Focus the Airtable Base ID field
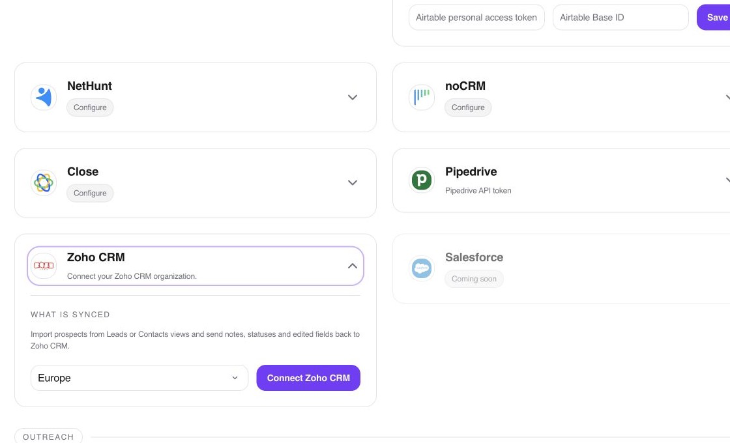The image size is (730, 443). point(620,17)
